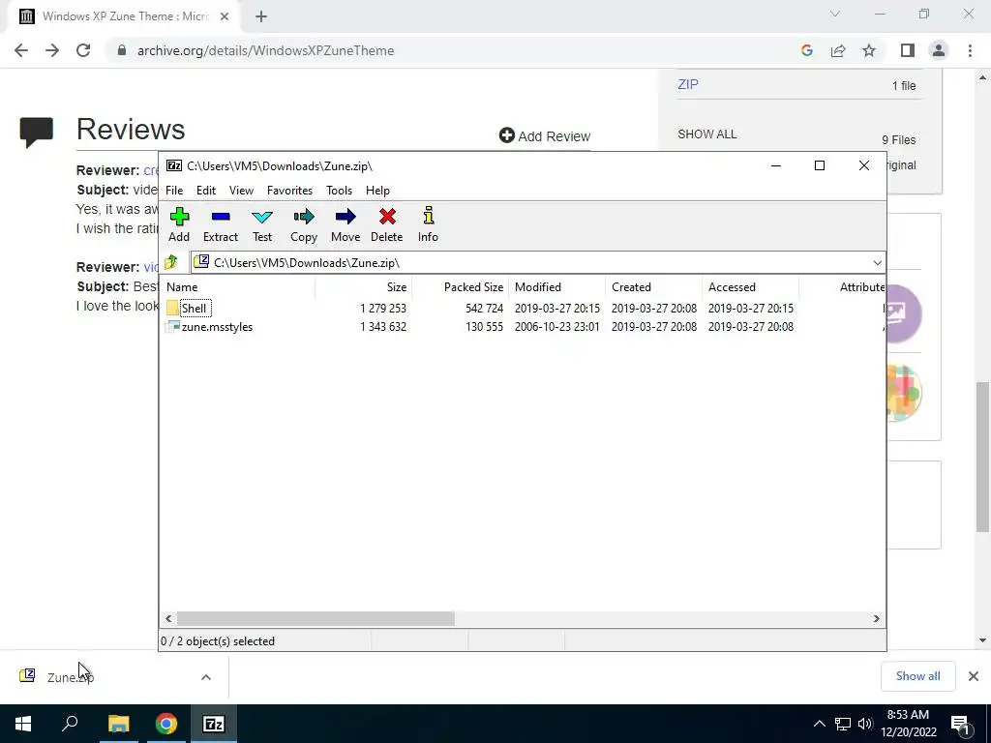Viewport: 991px width, 743px height.
Task: Sort by Created column header
Action: (654, 286)
